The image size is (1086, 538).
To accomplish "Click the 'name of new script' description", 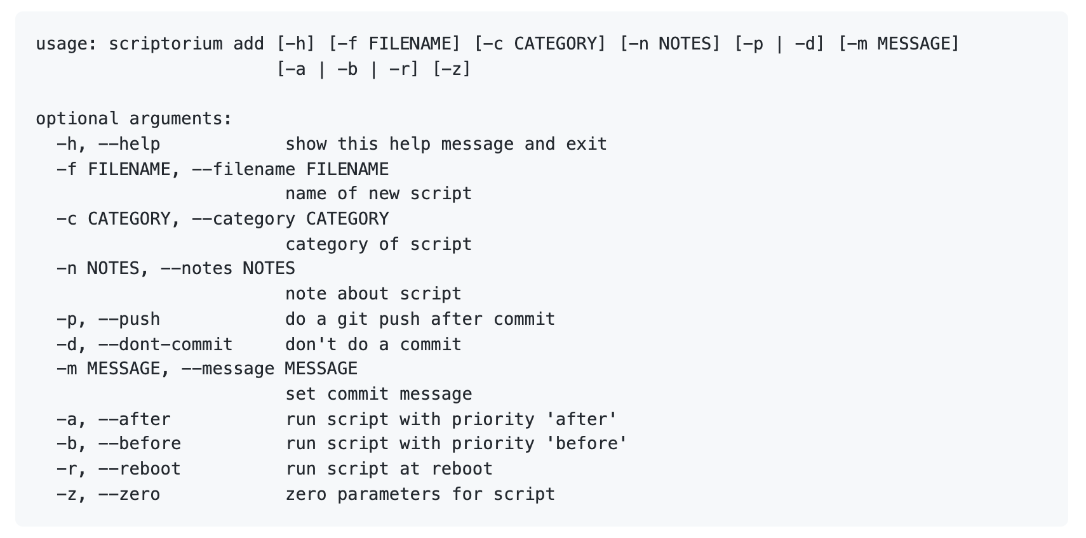I will click(379, 194).
